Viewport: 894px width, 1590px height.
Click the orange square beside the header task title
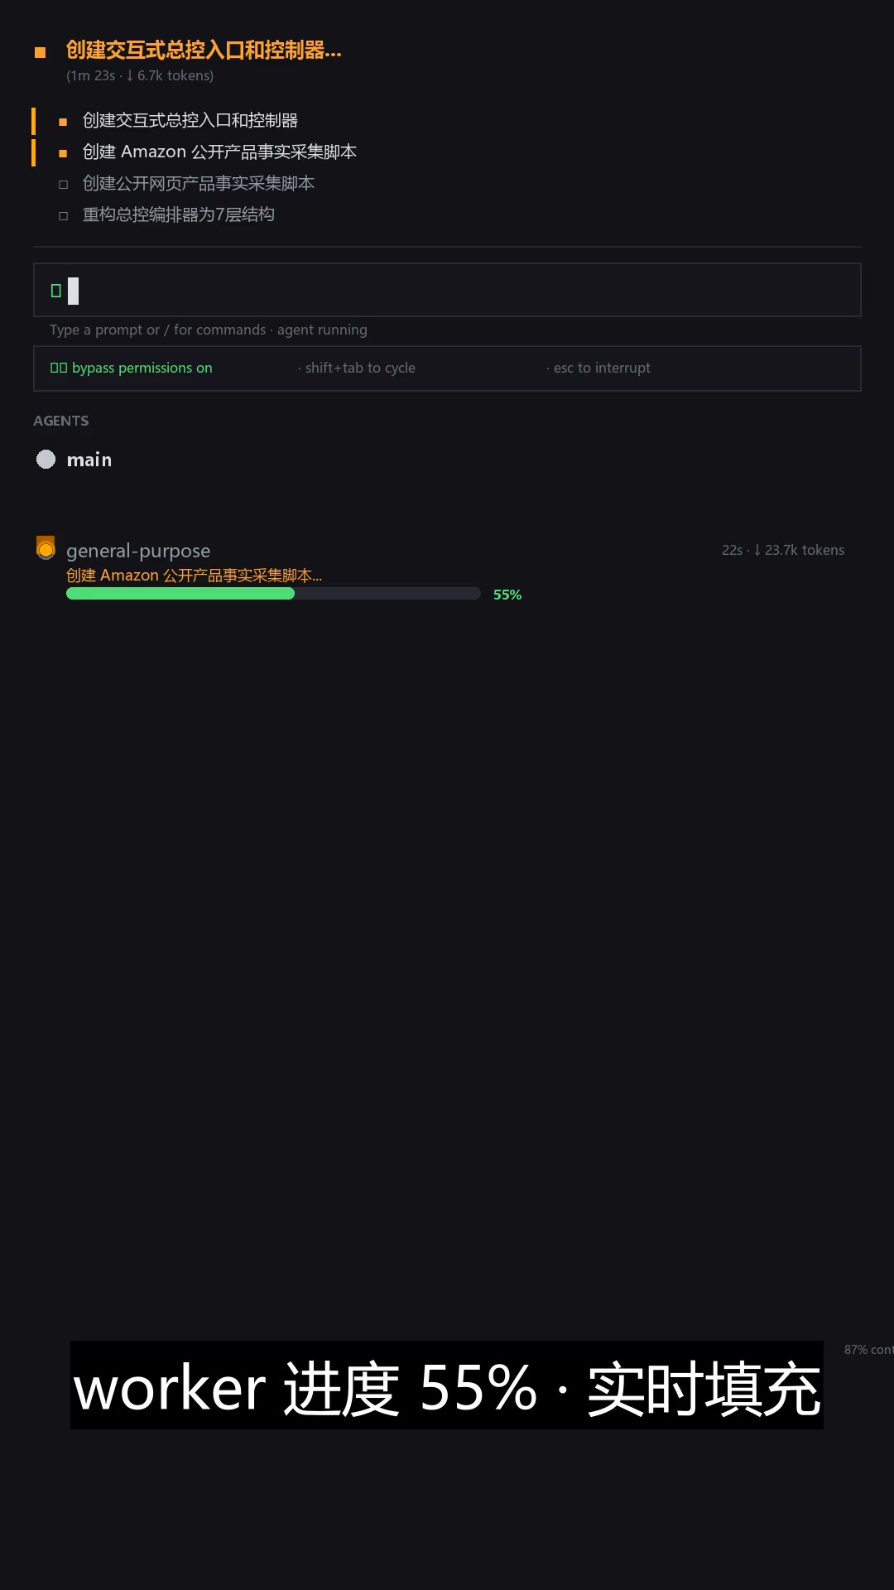pyautogui.click(x=40, y=52)
